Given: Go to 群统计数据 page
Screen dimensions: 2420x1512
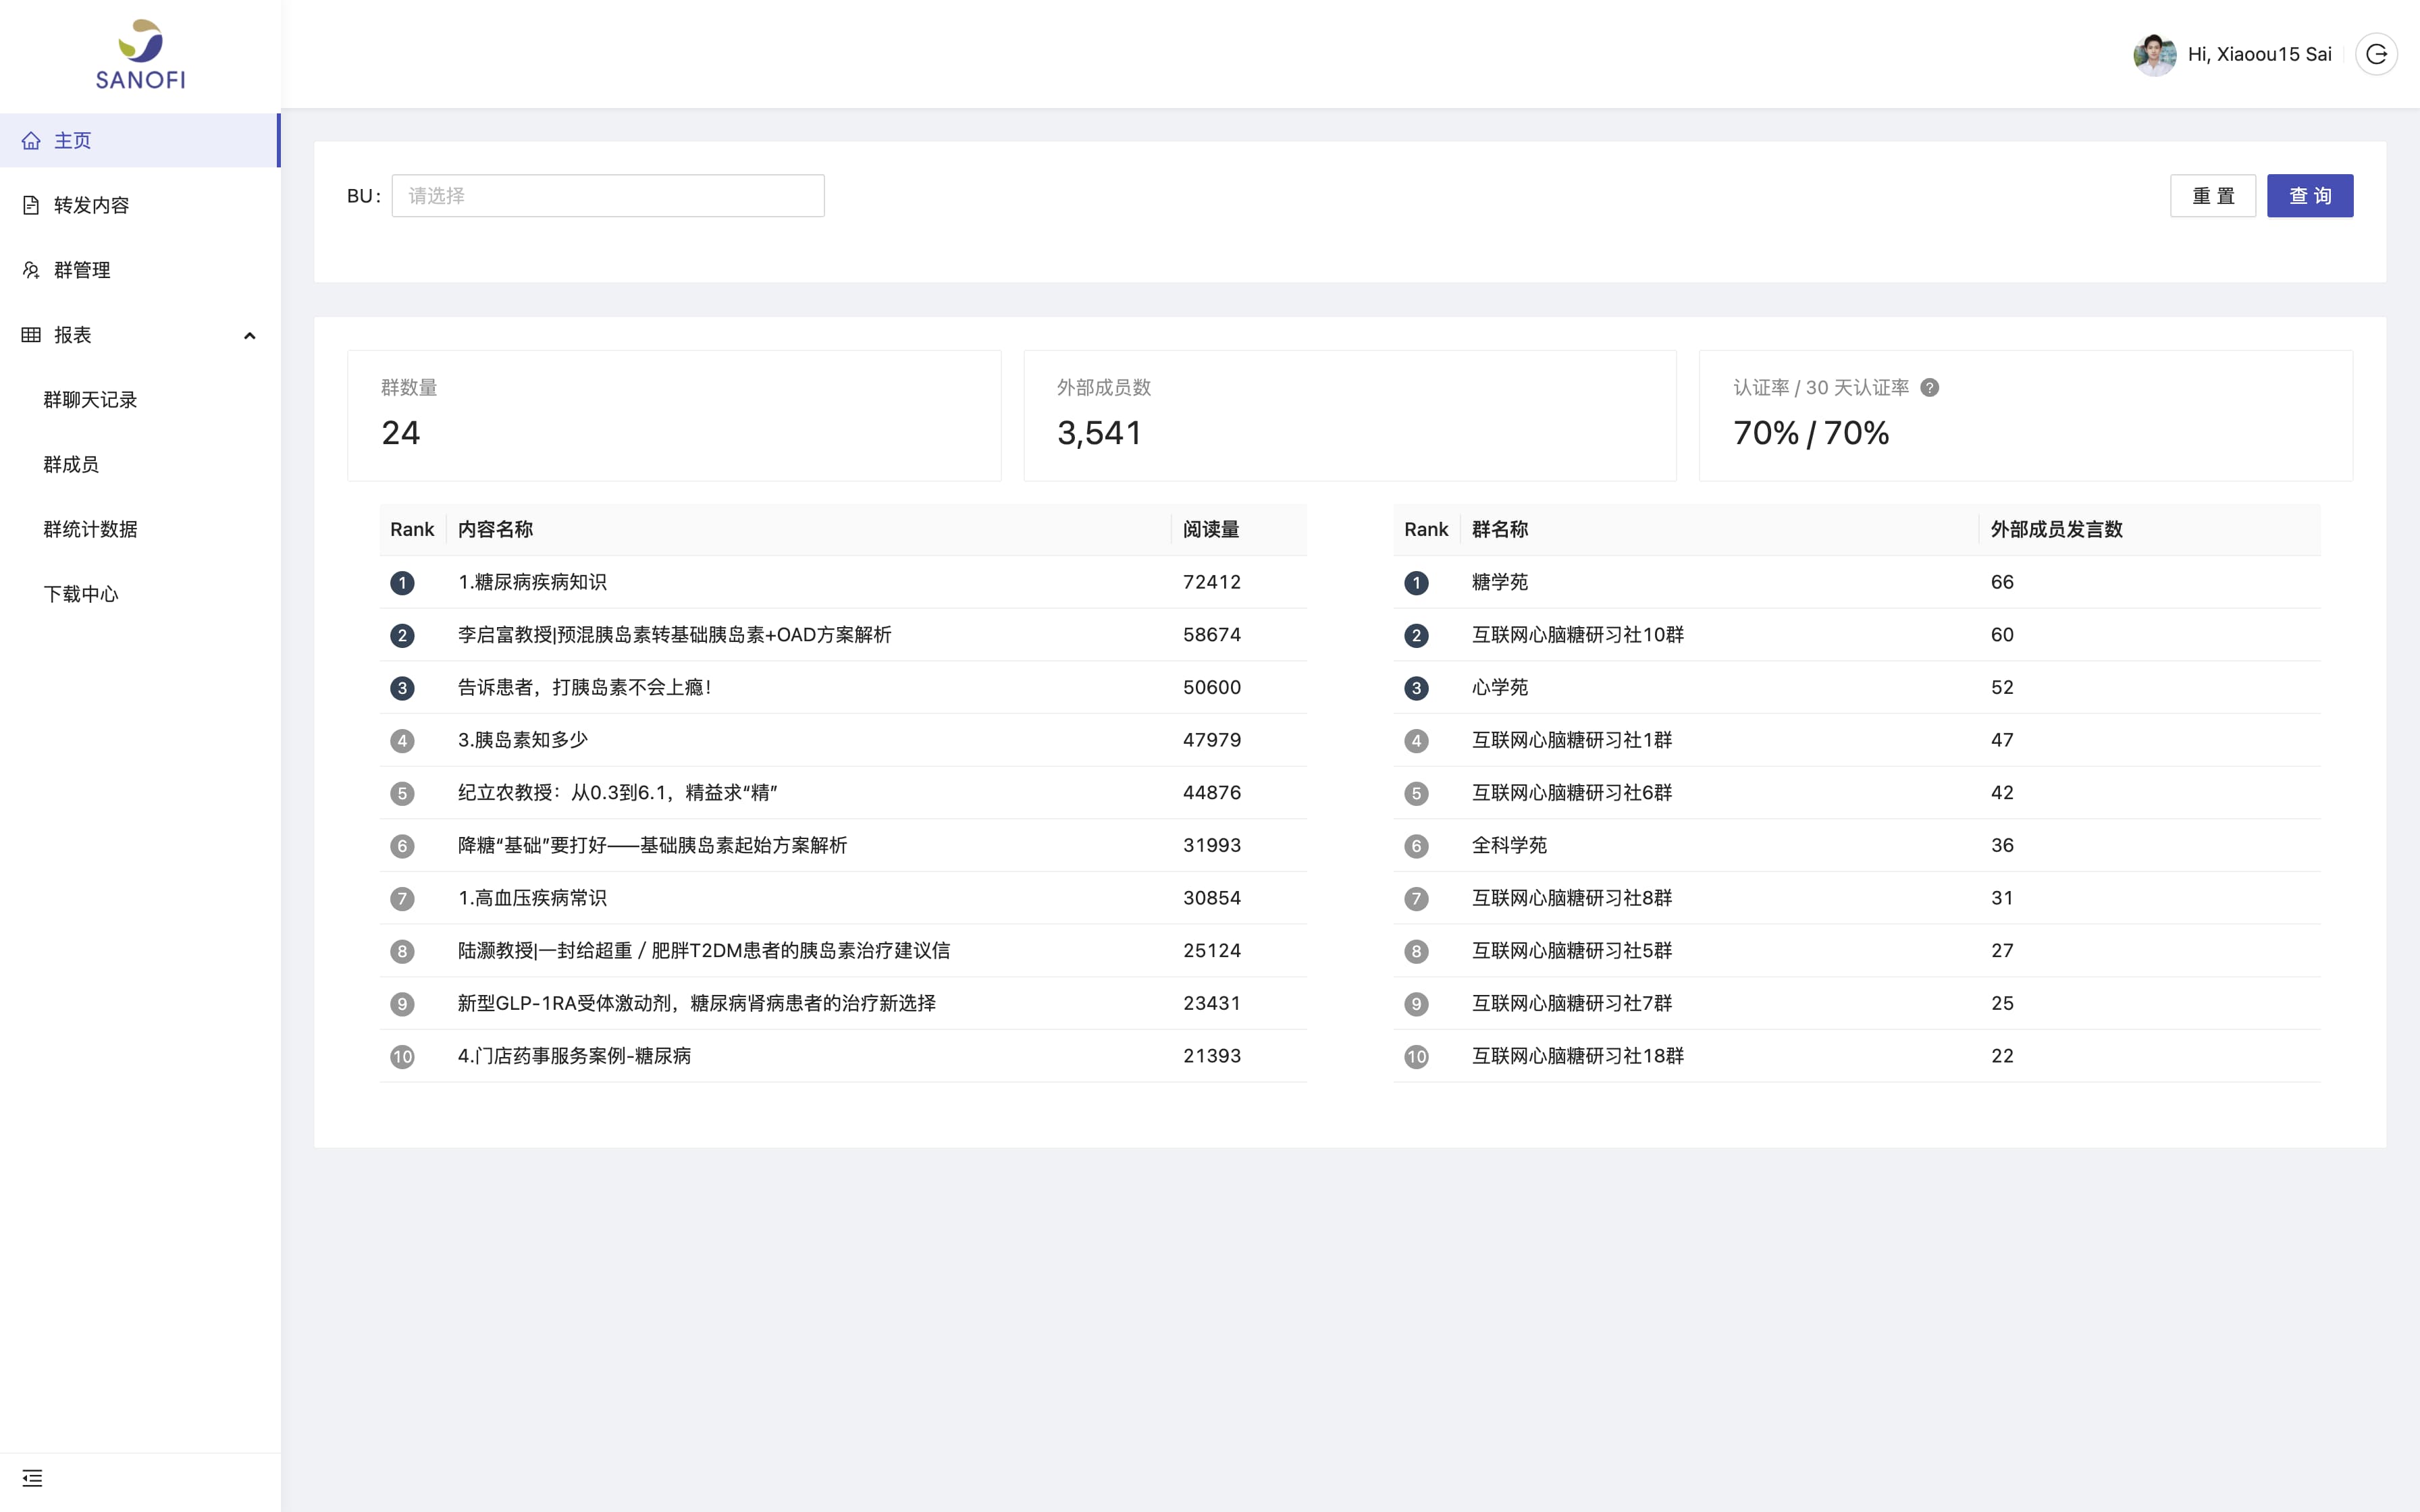Looking at the screenshot, I should [x=90, y=529].
